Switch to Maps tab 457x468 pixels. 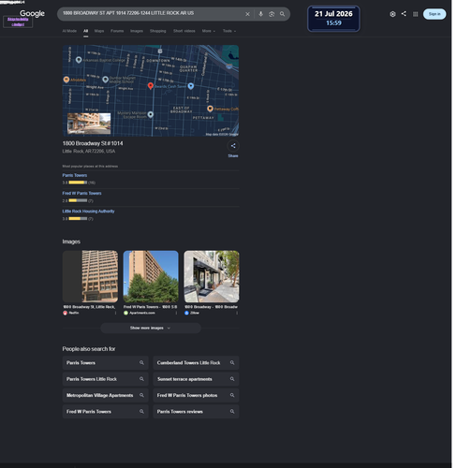click(x=99, y=31)
